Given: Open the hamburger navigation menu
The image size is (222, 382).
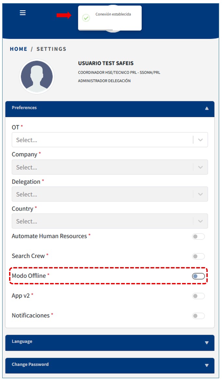Looking at the screenshot, I should (x=23, y=13).
